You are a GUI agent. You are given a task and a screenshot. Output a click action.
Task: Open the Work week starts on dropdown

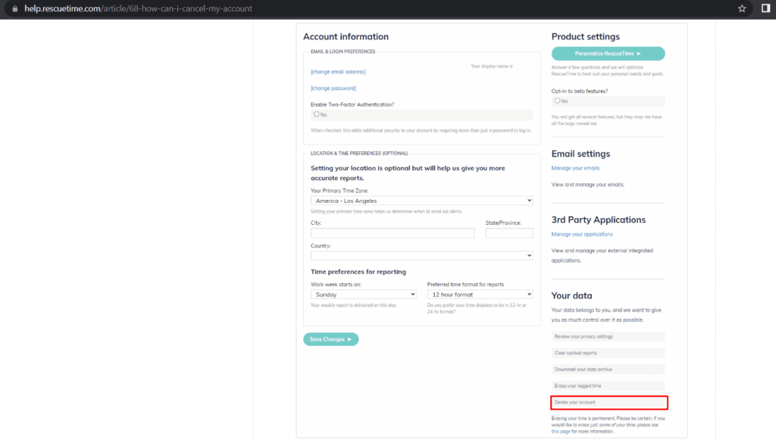point(364,294)
